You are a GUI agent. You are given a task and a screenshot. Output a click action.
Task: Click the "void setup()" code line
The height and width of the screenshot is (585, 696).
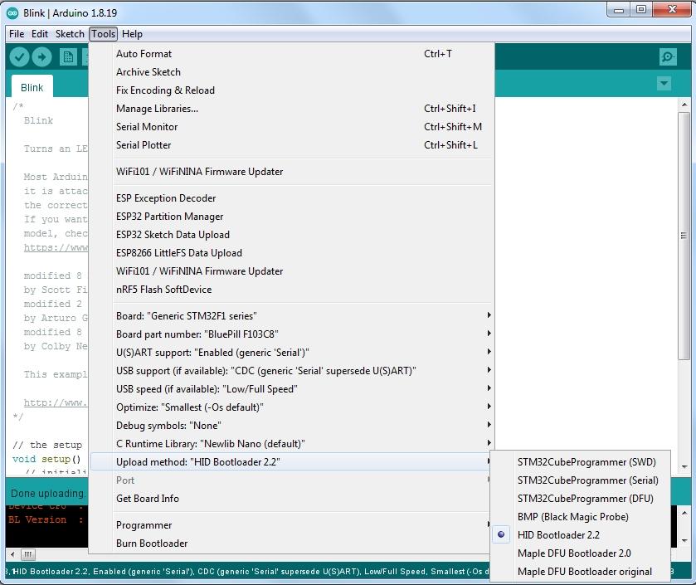pos(46,459)
